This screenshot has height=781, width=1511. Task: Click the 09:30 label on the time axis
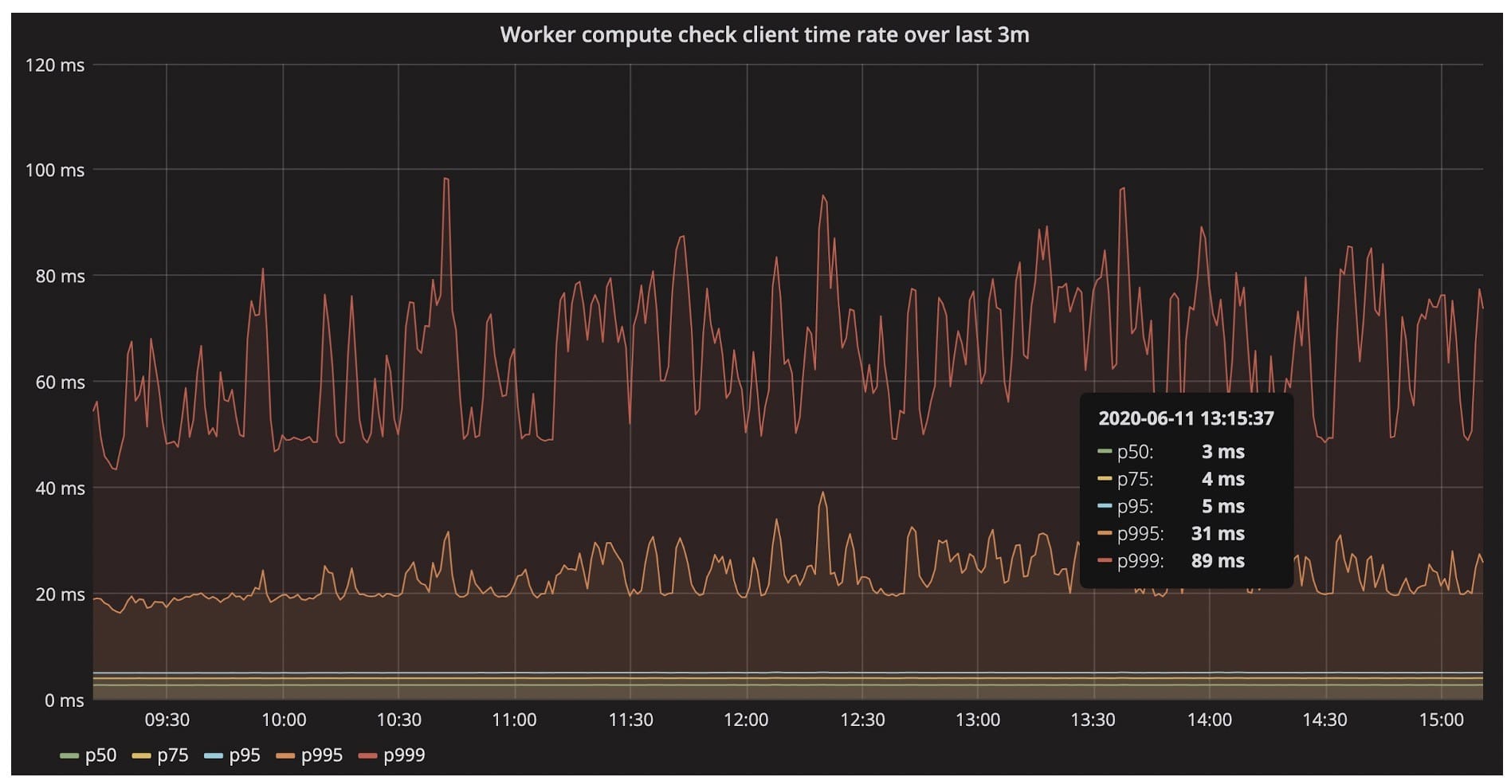tap(167, 720)
